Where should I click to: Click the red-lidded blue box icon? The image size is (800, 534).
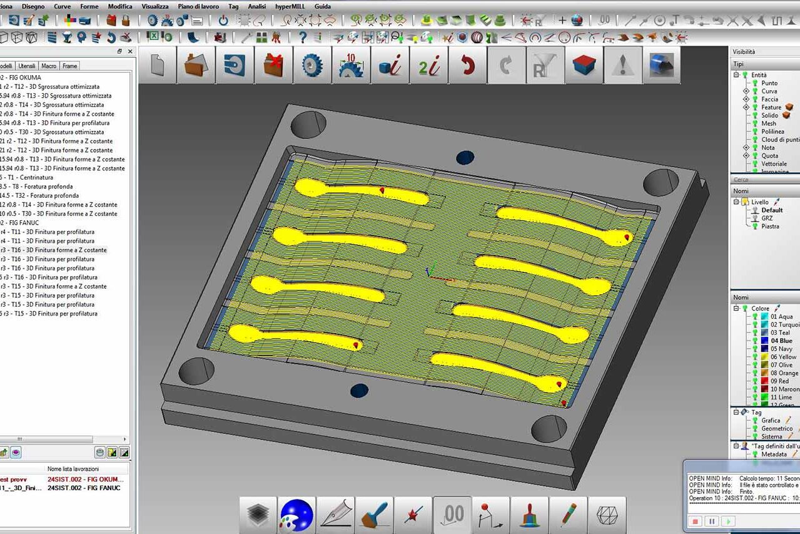tap(584, 65)
